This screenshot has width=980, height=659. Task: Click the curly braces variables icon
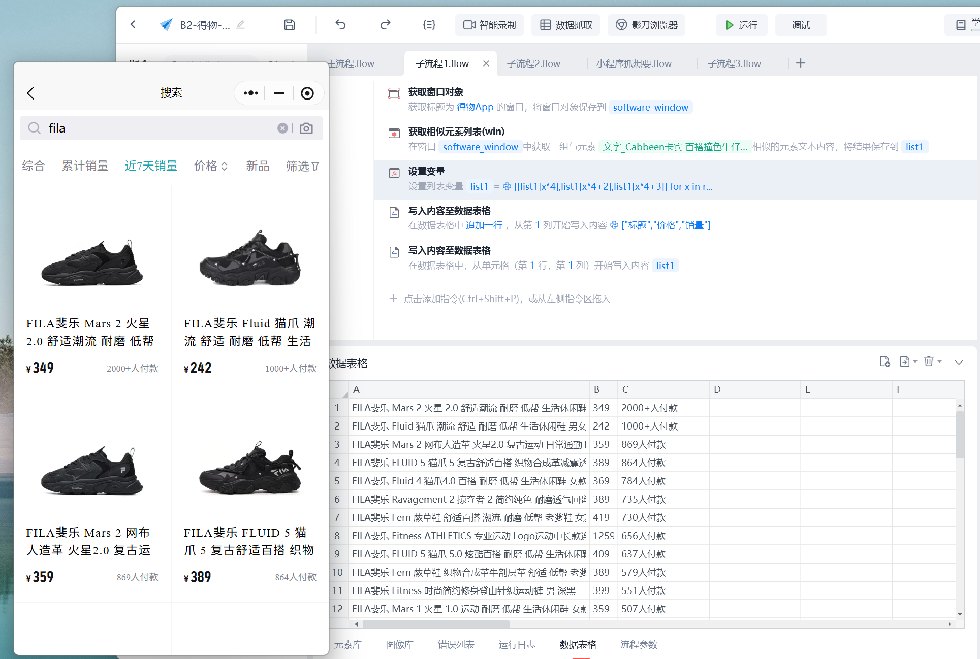point(429,25)
